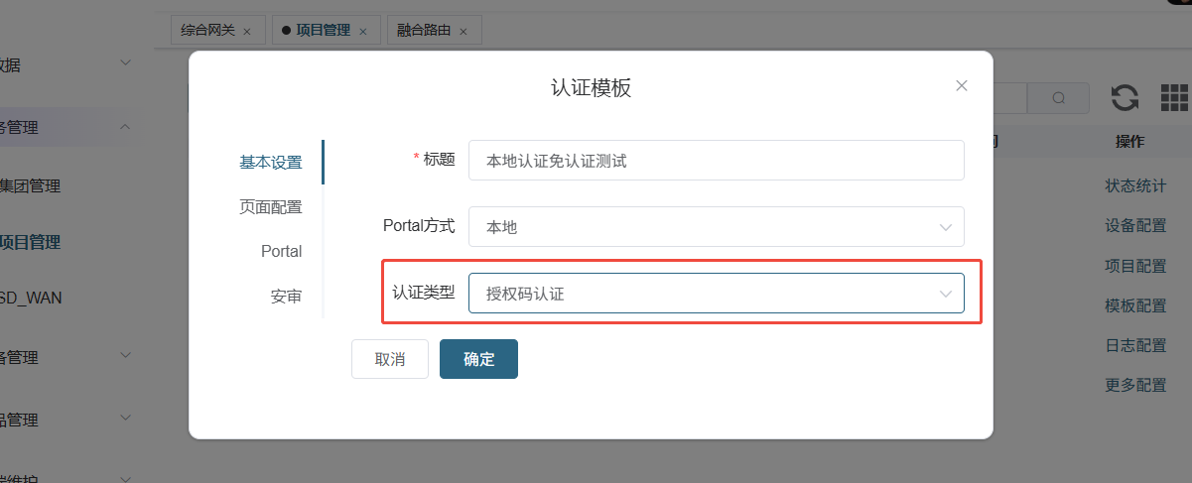Open the 状态统计 link
Screen dimensions: 1192x483
1135,185
